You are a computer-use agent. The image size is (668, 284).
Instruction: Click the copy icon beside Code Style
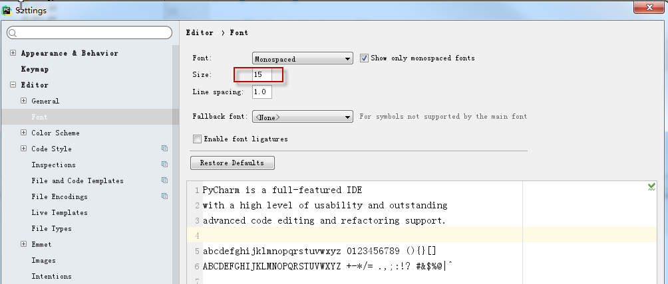164,149
